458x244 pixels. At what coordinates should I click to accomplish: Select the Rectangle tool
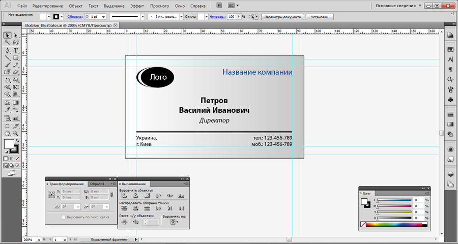(16, 58)
